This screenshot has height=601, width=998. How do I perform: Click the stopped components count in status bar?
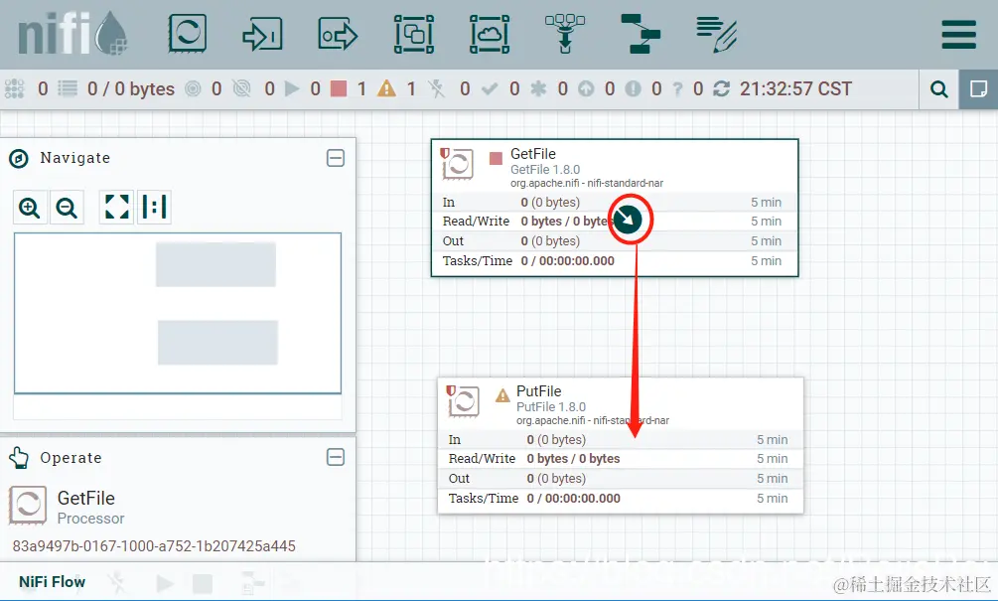361,88
